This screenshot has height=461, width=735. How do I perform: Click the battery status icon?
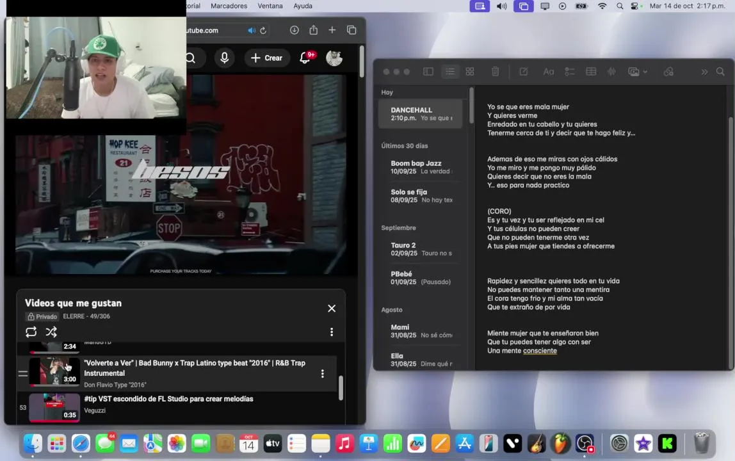[581, 6]
